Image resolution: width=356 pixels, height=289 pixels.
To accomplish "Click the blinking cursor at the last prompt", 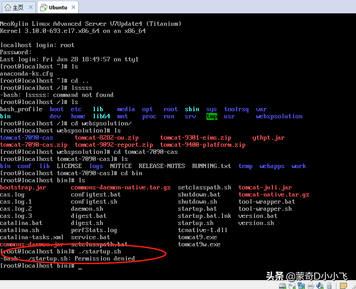I will click(x=80, y=268).
